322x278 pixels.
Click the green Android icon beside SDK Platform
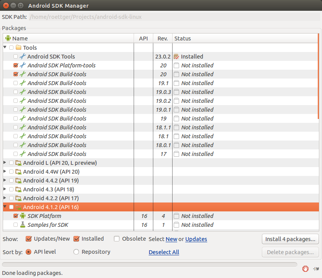pyautogui.click(x=23, y=216)
